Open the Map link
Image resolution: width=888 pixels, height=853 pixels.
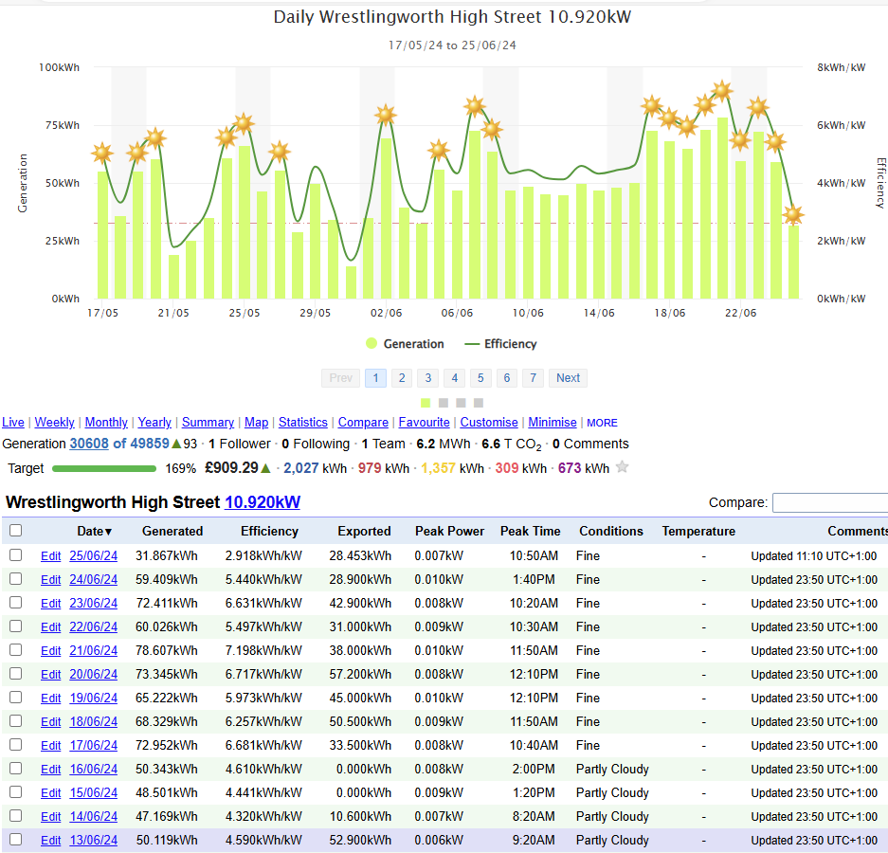click(257, 423)
